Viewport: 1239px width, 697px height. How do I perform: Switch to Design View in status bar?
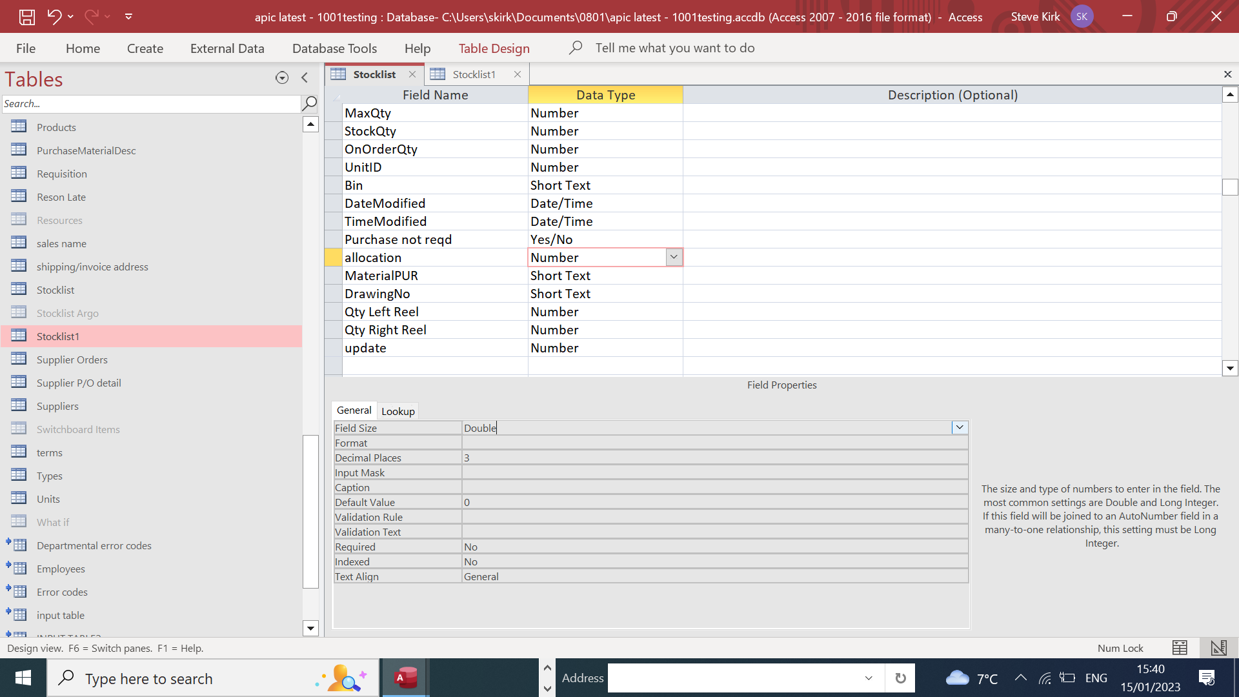coord(1218,648)
